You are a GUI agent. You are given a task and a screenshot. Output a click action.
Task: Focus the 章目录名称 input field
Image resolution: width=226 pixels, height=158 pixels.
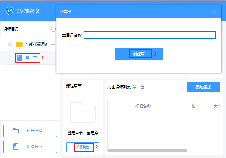pyautogui.click(x=150, y=35)
